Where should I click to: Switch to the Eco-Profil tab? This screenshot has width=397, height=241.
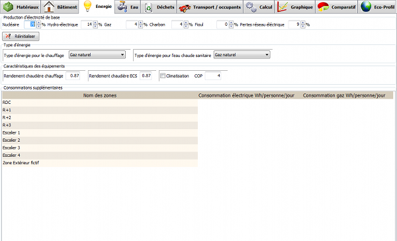coord(377,7)
